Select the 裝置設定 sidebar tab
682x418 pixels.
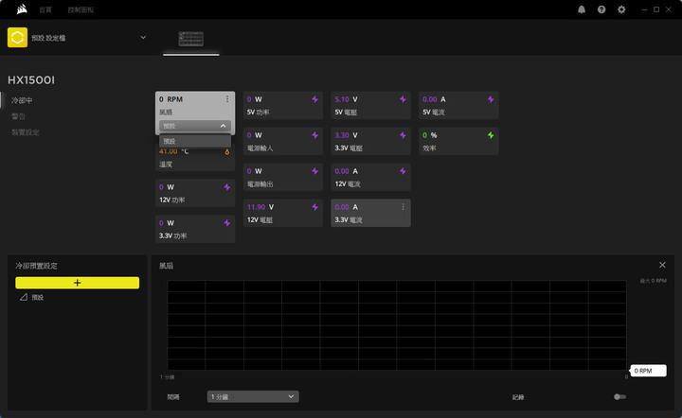(x=26, y=132)
